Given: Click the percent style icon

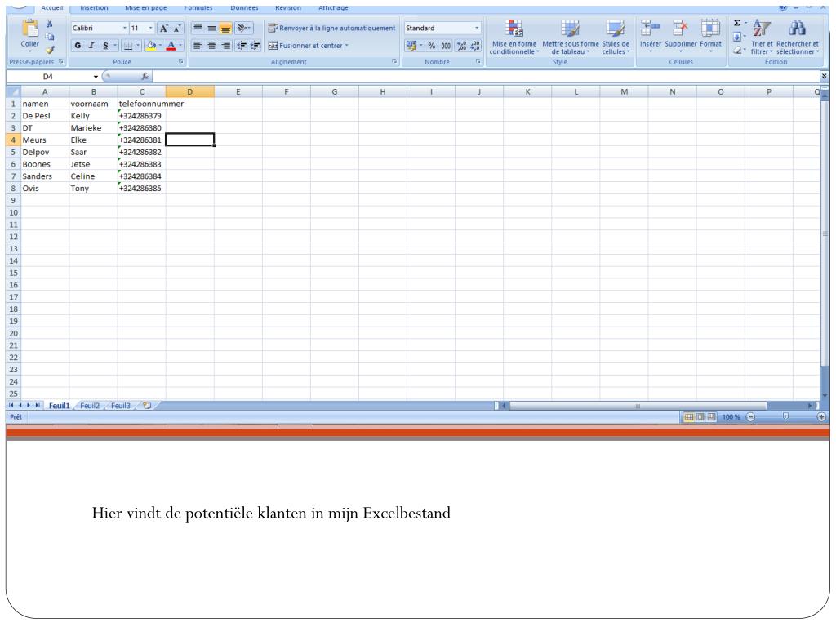Looking at the screenshot, I should pos(432,46).
